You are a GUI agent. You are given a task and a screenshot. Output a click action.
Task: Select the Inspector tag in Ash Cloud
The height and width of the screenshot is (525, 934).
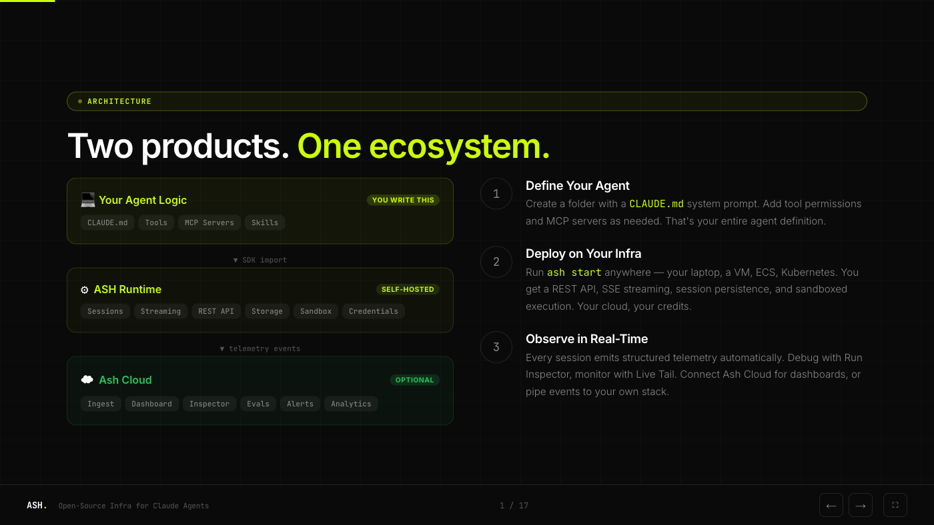209,404
